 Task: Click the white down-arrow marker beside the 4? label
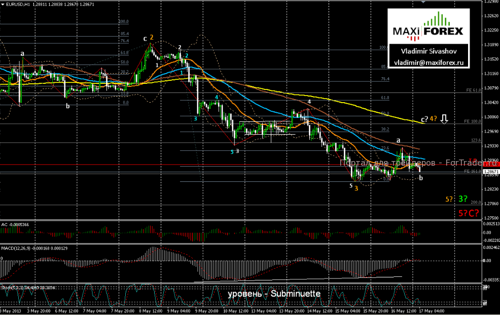click(x=444, y=118)
